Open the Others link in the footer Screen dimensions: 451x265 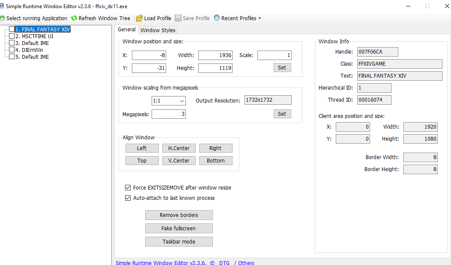pos(246,263)
